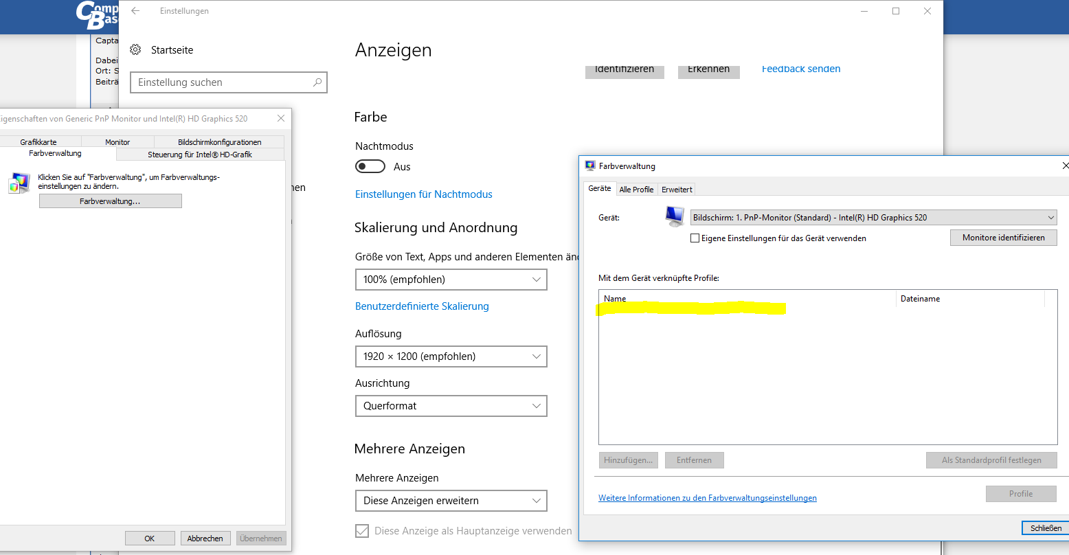Toggle Diese Anzeige als Hauptanzeige verwenden checkbox
Image resolution: width=1069 pixels, height=555 pixels.
[362, 531]
